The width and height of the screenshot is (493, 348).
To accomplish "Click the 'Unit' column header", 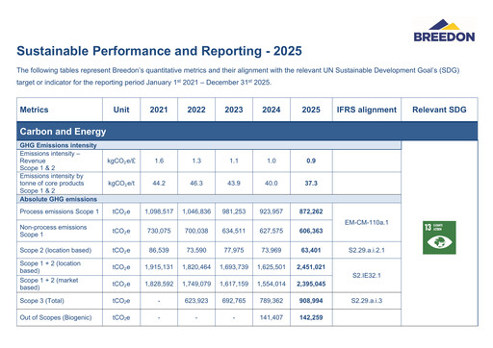I will [121, 110].
